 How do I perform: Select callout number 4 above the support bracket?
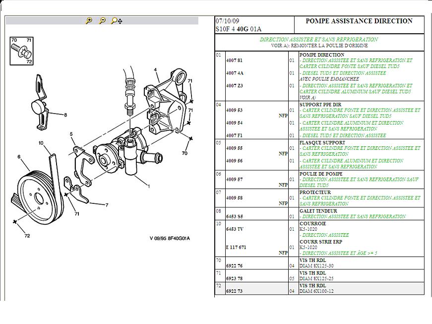click(155, 69)
